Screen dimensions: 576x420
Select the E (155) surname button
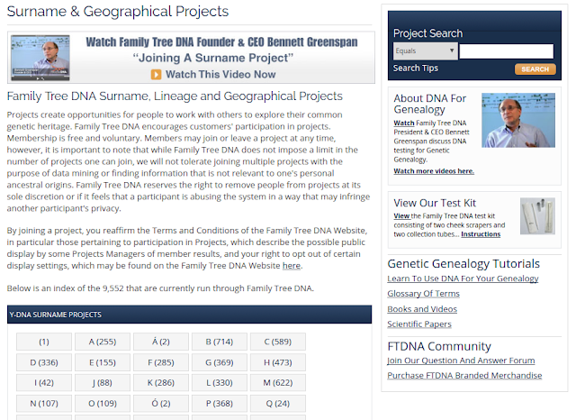pyautogui.click(x=103, y=362)
